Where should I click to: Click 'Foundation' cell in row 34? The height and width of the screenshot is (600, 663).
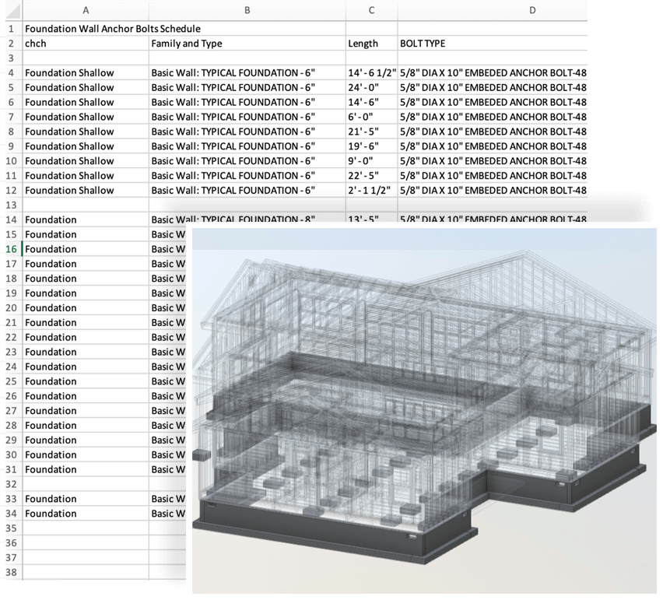pyautogui.click(x=86, y=514)
